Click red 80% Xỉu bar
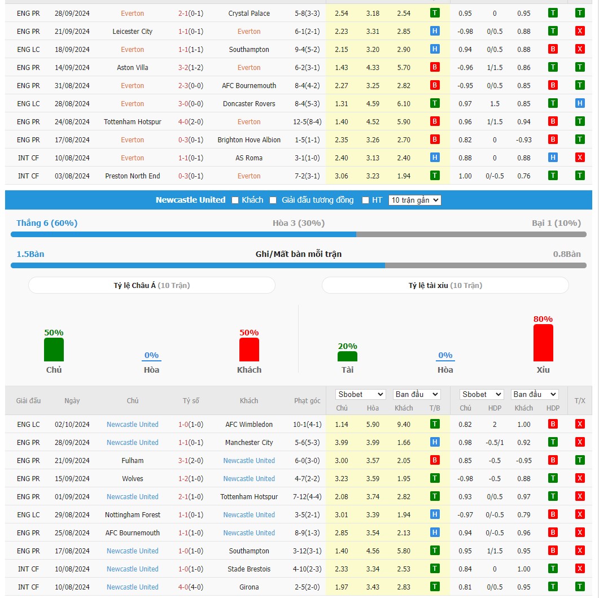The image size is (599, 598). [x=543, y=343]
